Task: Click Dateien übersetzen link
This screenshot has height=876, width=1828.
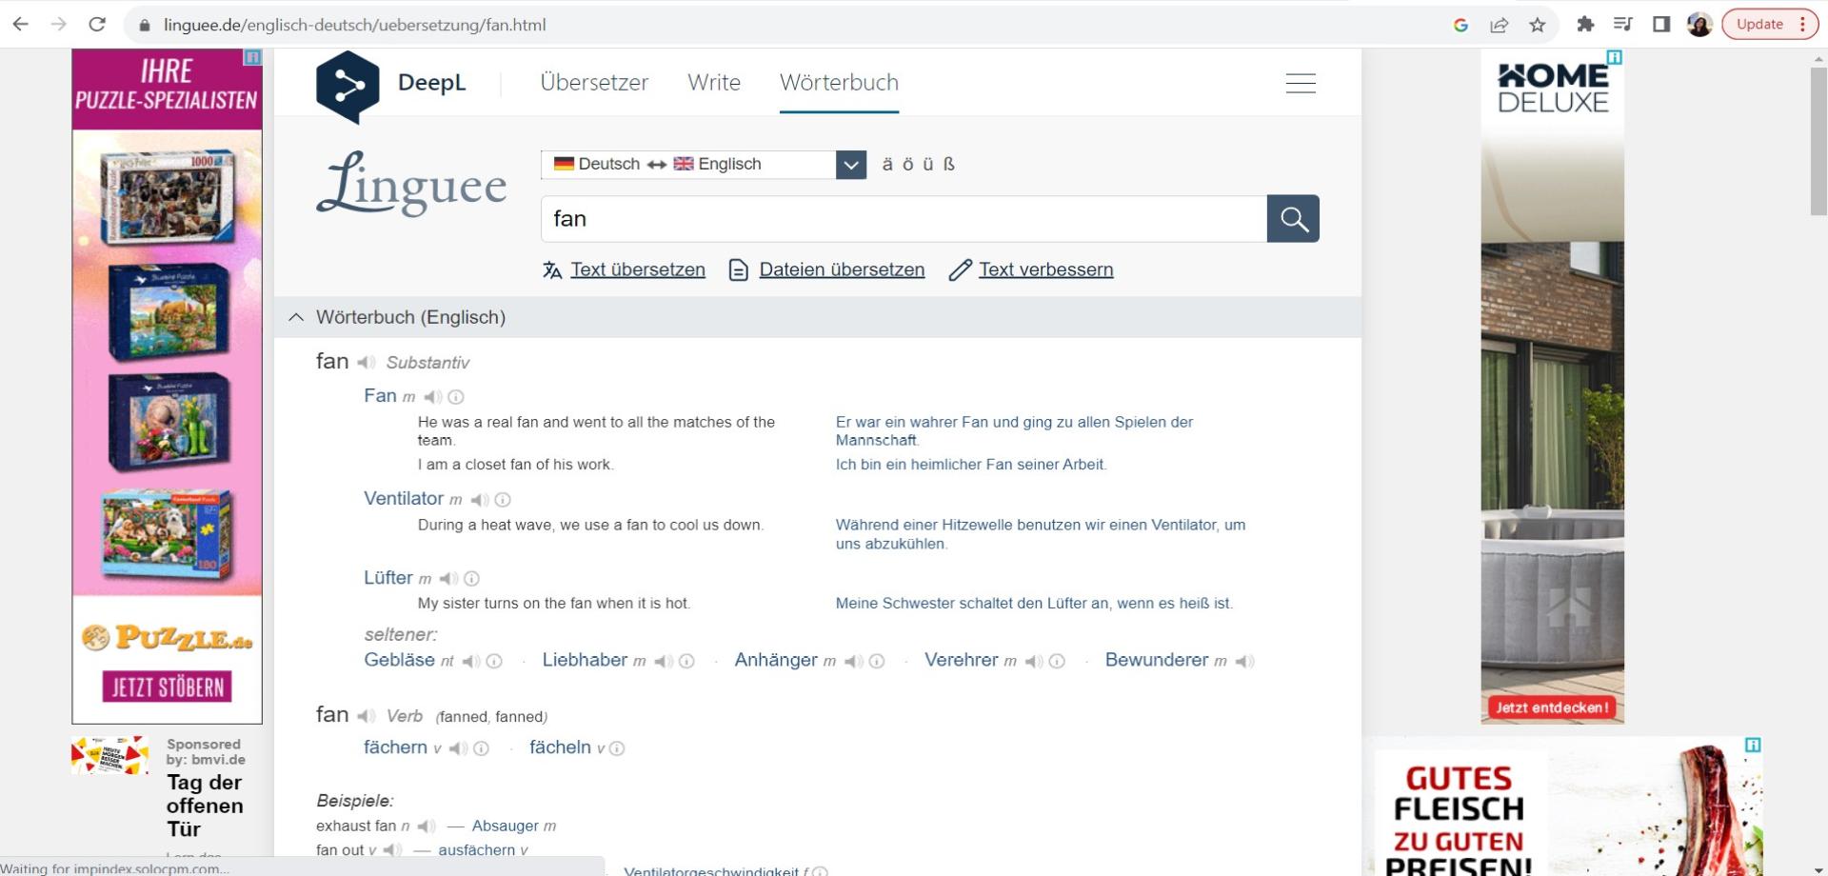Action: [842, 270]
